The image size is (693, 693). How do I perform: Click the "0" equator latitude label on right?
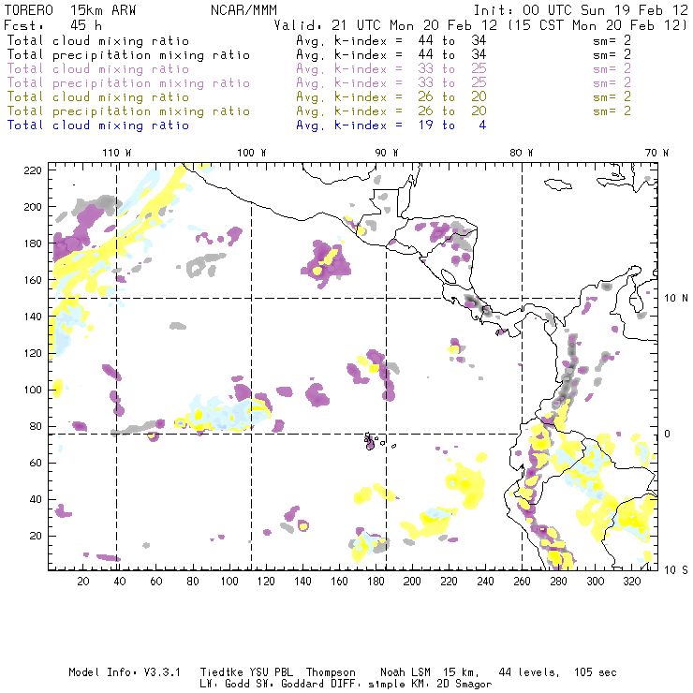click(668, 434)
